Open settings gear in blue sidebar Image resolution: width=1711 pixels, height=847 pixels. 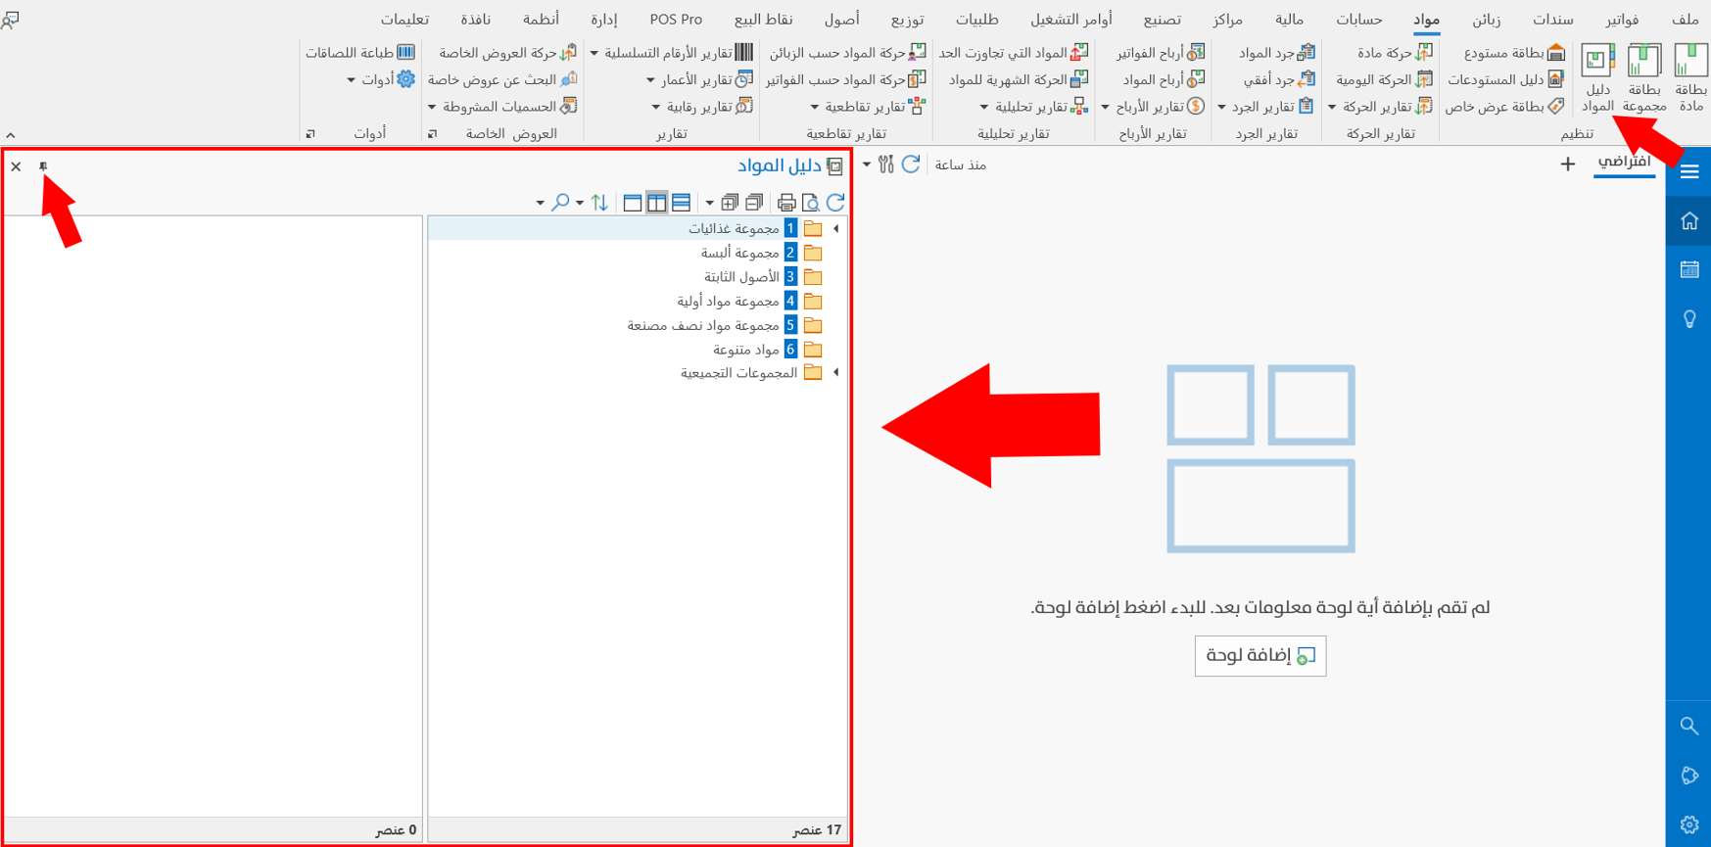pyautogui.click(x=1689, y=824)
